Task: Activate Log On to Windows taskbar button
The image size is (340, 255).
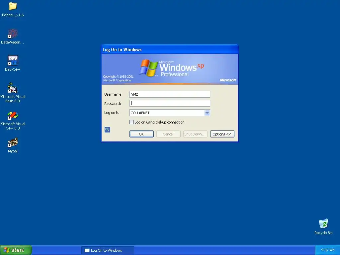Action: click(108, 250)
